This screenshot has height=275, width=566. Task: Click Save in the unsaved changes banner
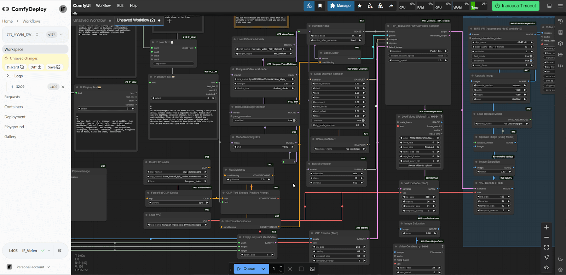pyautogui.click(x=54, y=67)
